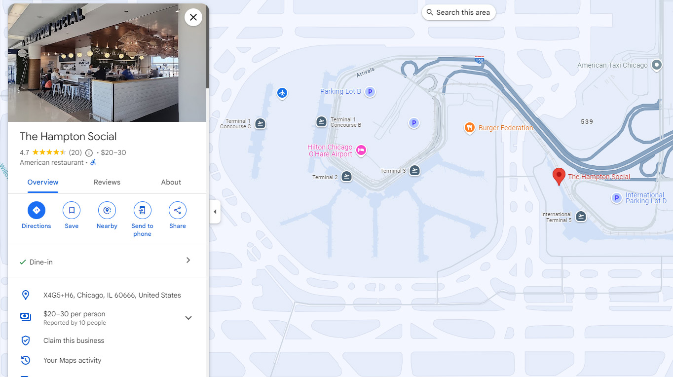Click the wheelchair accessibility icon
Image resolution: width=673 pixels, height=377 pixels.
[93, 162]
